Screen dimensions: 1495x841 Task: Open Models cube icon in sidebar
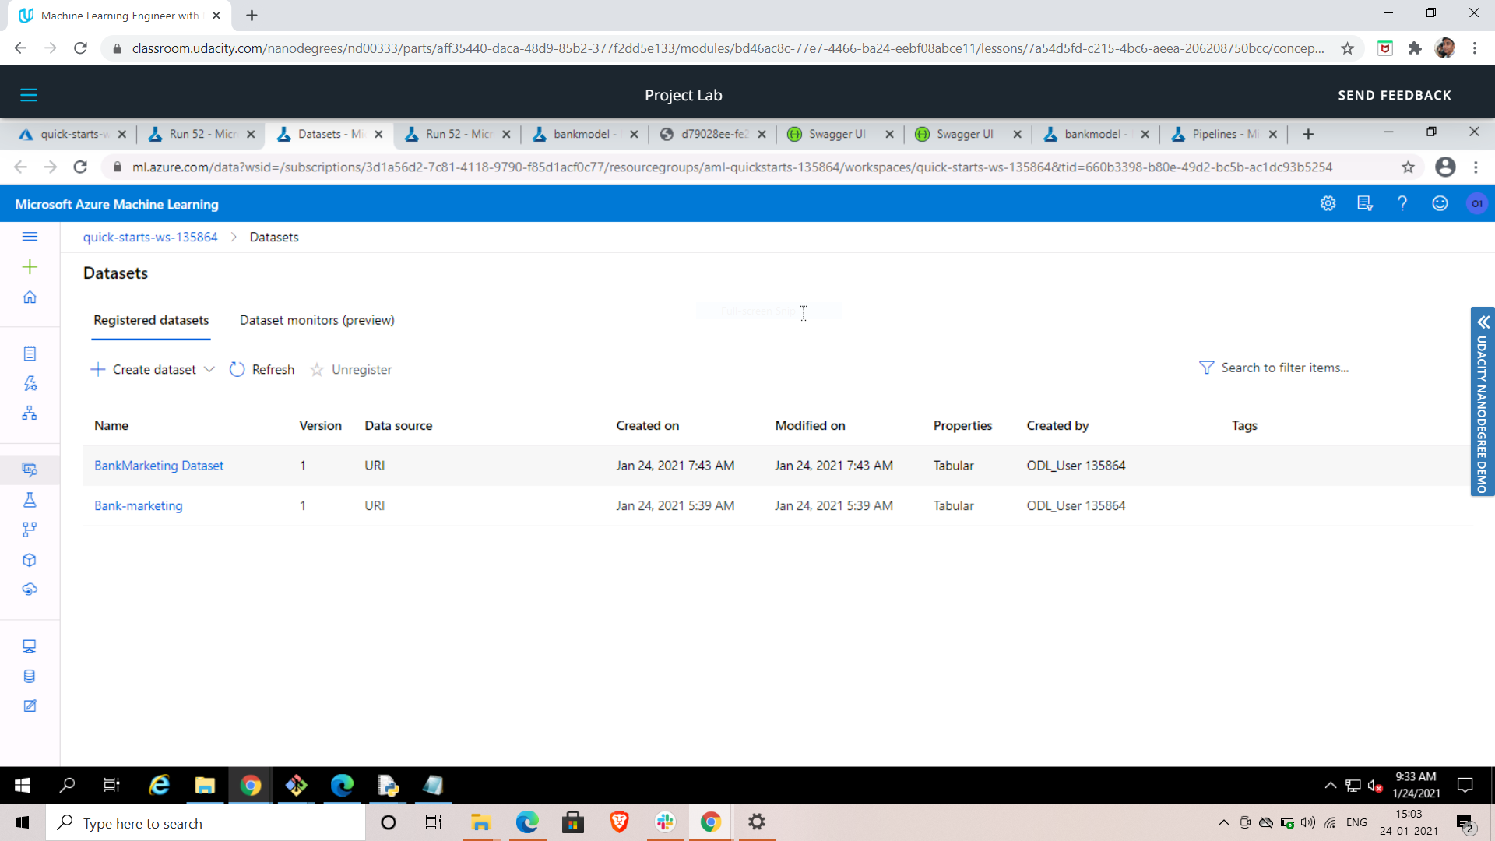tap(30, 560)
